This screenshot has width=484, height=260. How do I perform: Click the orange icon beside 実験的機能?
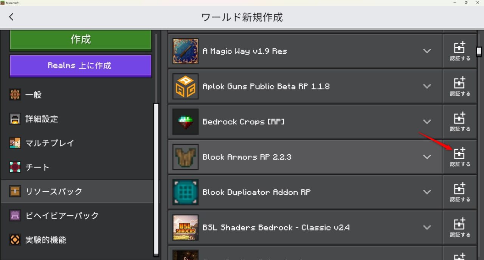tap(15, 240)
